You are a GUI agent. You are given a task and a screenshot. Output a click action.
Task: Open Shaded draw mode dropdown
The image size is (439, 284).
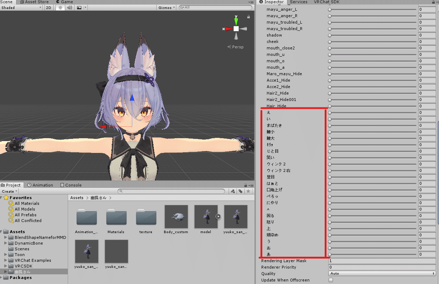[x=22, y=8]
